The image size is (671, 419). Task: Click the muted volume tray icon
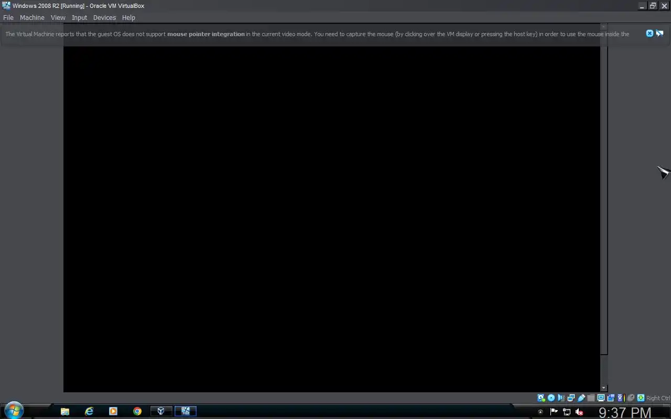pos(579,412)
